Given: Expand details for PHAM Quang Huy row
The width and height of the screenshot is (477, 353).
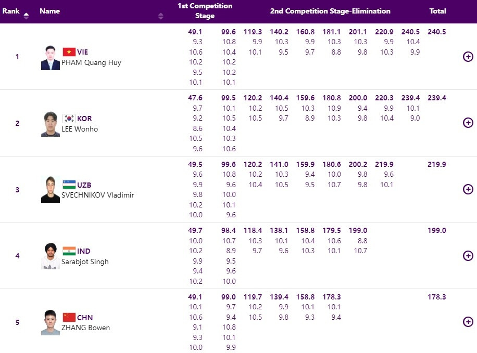Looking at the screenshot, I should 468,57.
